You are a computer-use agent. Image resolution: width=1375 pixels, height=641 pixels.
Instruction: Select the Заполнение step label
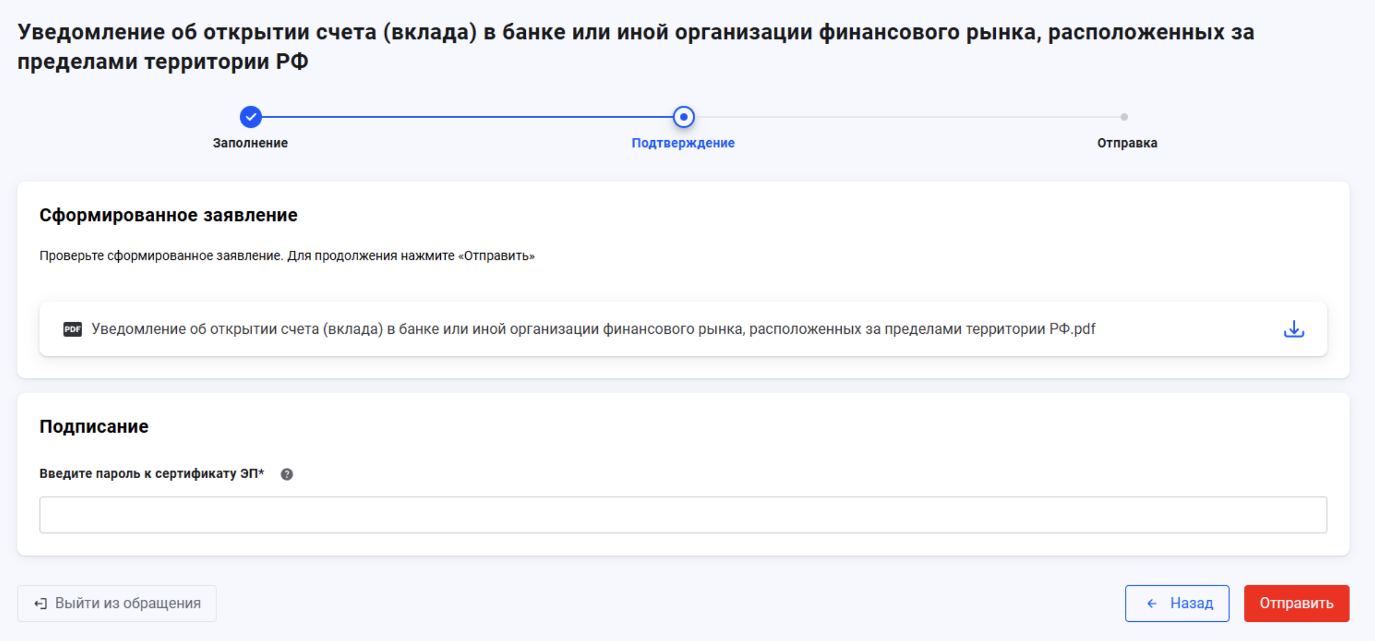point(250,143)
